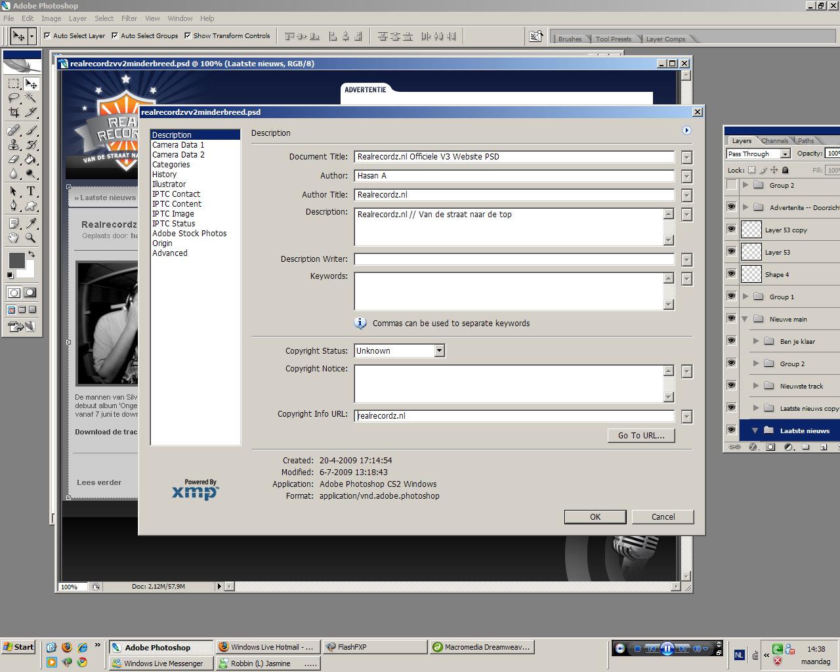Select Camera Data 1 in dialog list
The width and height of the screenshot is (840, 672).
click(x=178, y=144)
